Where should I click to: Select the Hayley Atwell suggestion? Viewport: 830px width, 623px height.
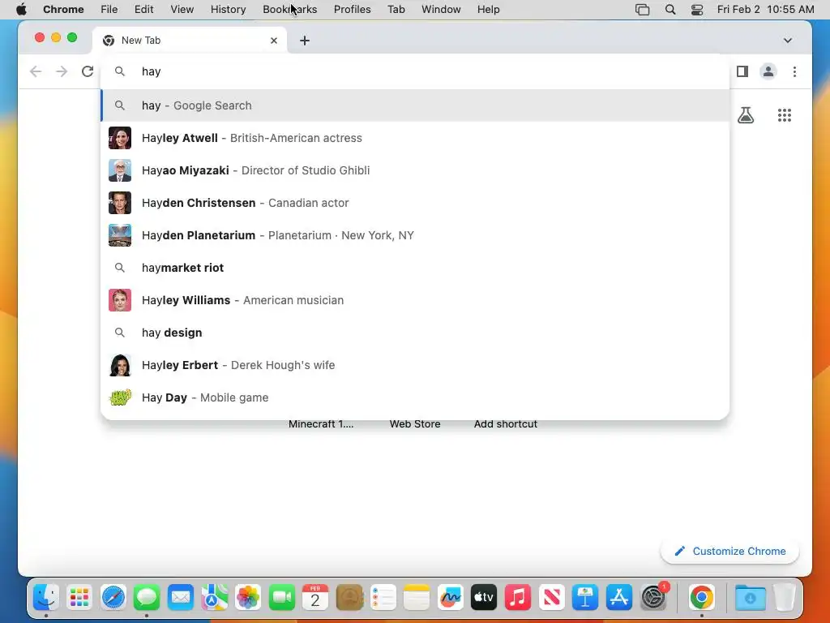pyautogui.click(x=414, y=138)
